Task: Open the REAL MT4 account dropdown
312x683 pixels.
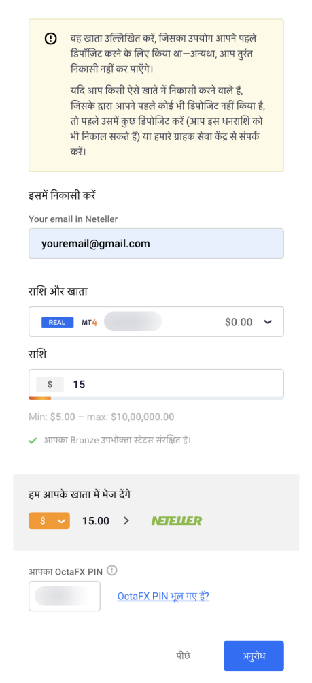Action: 156,322
